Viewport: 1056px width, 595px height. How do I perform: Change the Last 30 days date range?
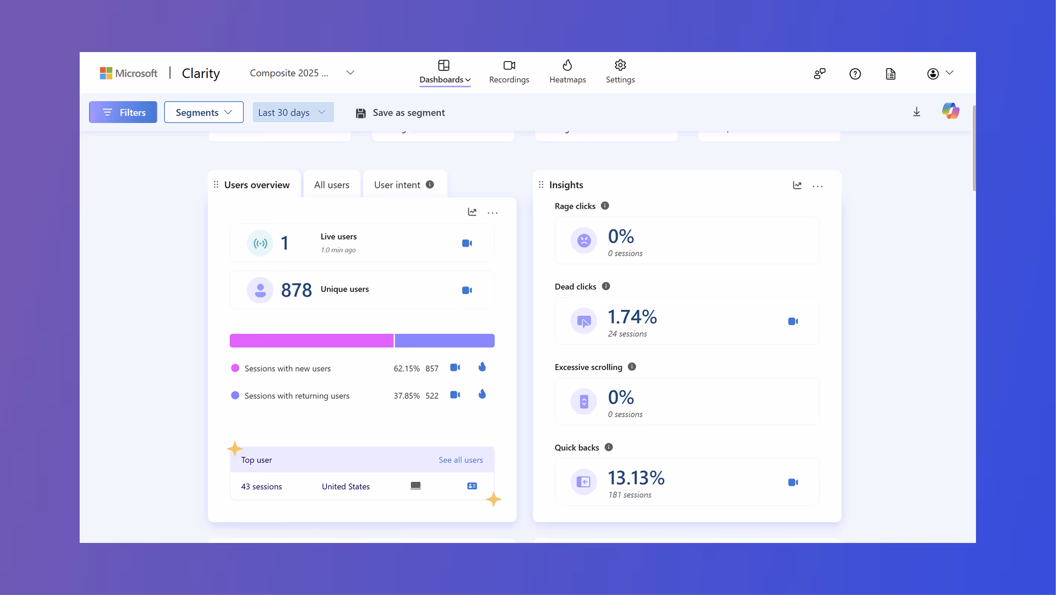(x=293, y=112)
